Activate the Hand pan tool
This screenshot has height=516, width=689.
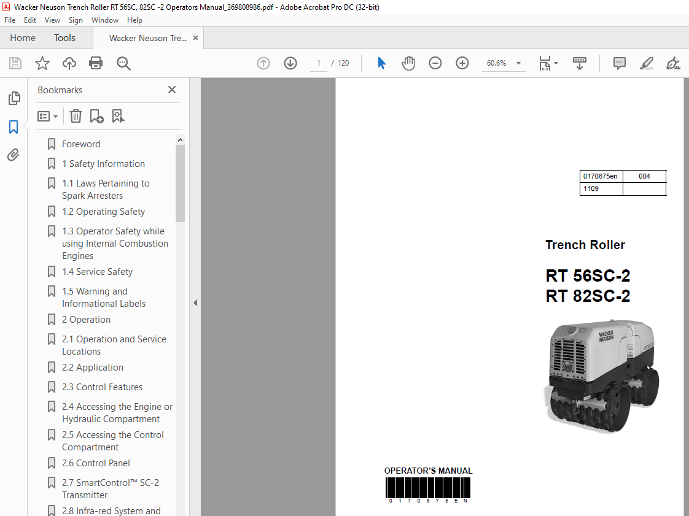click(x=408, y=63)
